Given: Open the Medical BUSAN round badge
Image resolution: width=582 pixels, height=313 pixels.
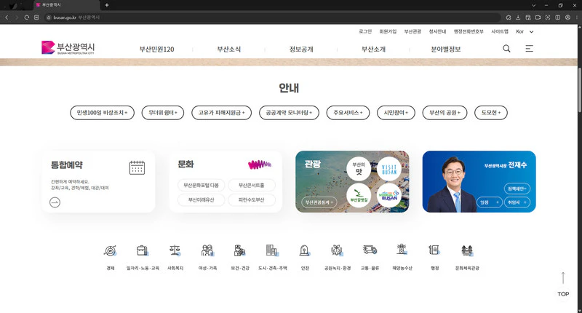Looking at the screenshot, I should pyautogui.click(x=389, y=196).
